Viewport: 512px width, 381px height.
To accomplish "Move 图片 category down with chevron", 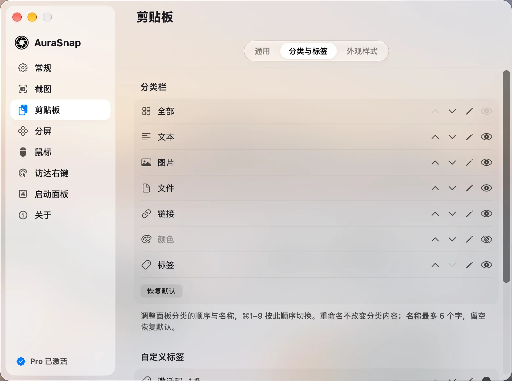I will 452,163.
